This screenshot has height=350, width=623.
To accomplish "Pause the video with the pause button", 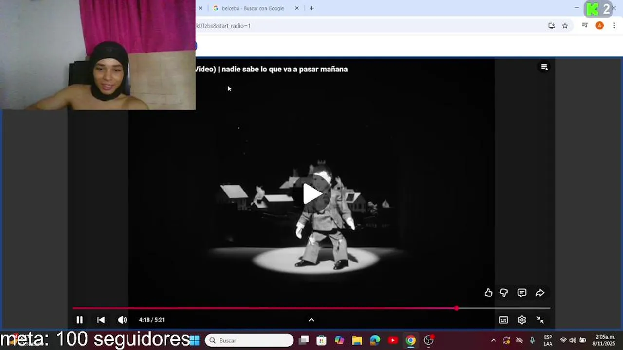I will pyautogui.click(x=80, y=320).
